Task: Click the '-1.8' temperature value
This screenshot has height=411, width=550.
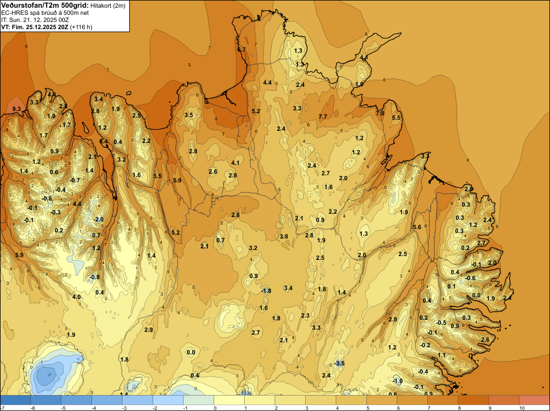Action: tap(266, 291)
